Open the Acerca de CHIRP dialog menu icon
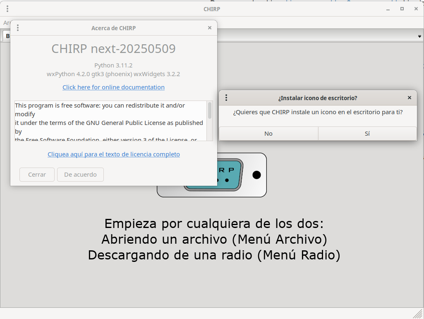This screenshot has height=319, width=424. [17, 28]
